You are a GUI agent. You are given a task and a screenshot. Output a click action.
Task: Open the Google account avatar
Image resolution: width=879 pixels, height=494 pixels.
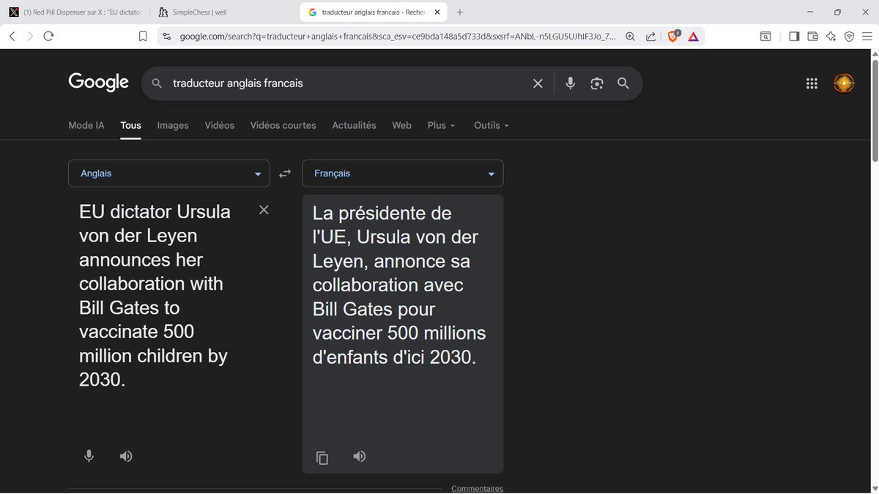pos(845,83)
